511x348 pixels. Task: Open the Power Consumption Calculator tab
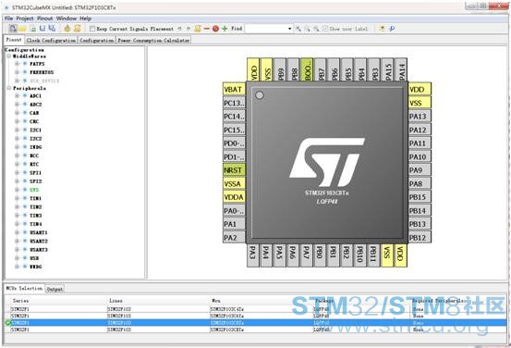(x=153, y=41)
